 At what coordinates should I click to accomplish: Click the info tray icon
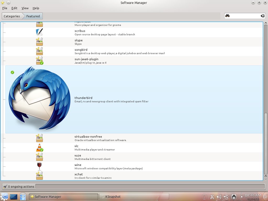(x=204, y=197)
